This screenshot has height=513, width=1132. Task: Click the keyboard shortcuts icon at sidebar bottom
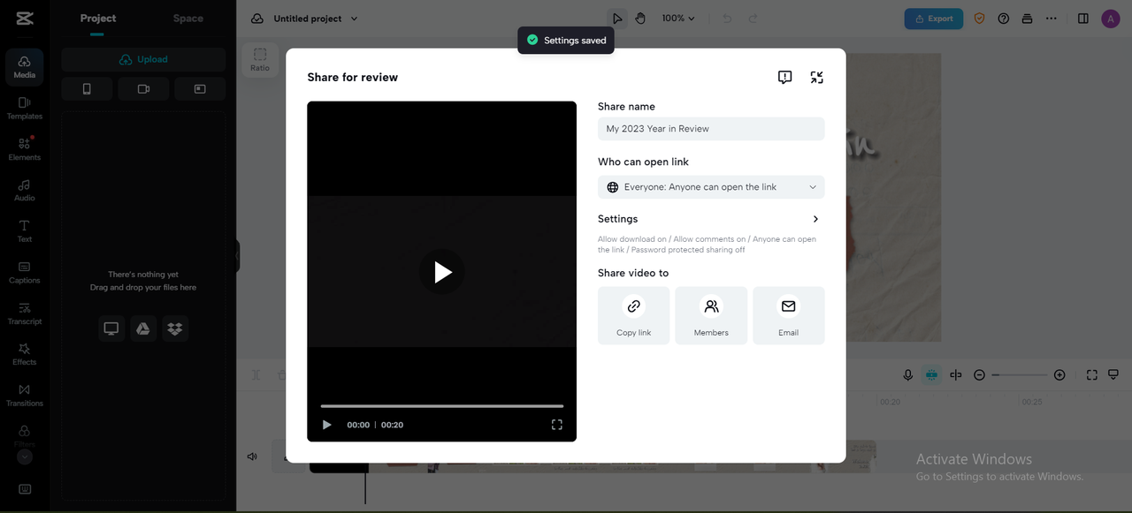click(25, 489)
